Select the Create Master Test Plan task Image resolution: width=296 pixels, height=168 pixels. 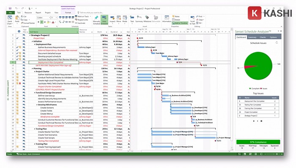[x=49, y=132]
